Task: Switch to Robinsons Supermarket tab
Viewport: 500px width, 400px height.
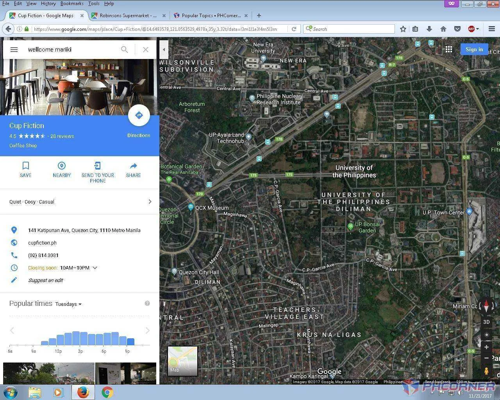Action: 128,16
